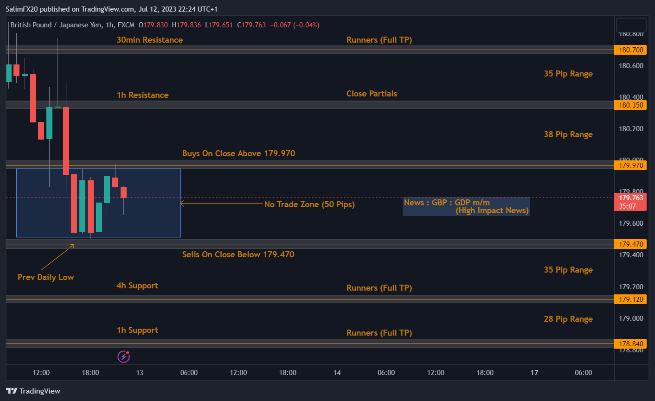Click the TradingView logo

(x=33, y=391)
